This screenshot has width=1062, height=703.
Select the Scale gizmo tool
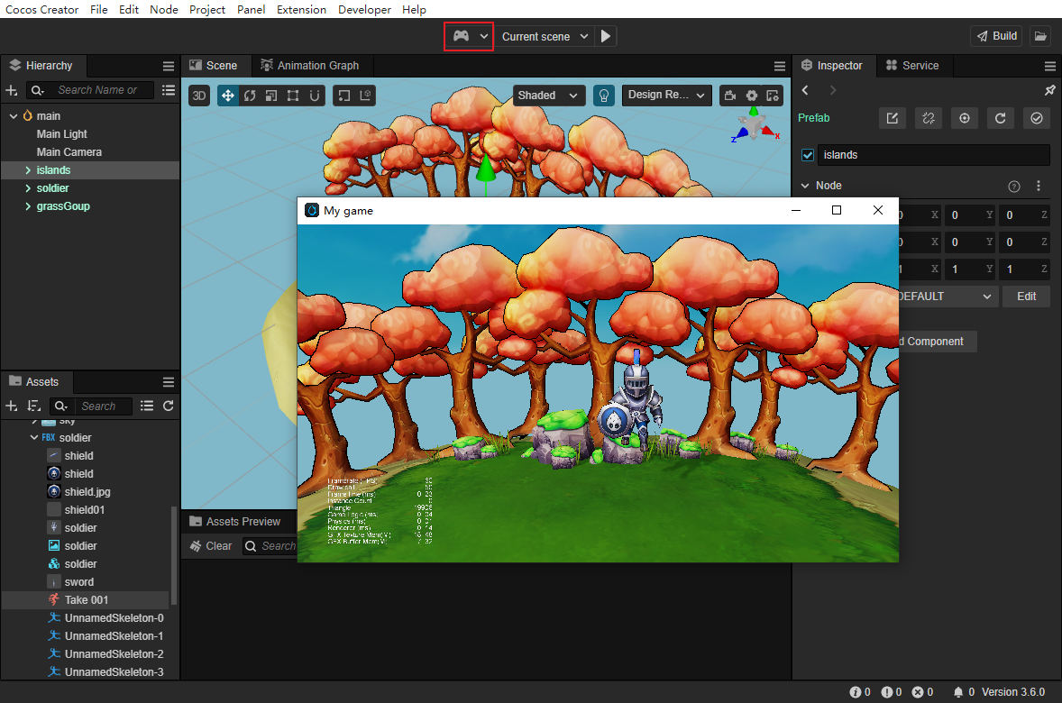(271, 96)
